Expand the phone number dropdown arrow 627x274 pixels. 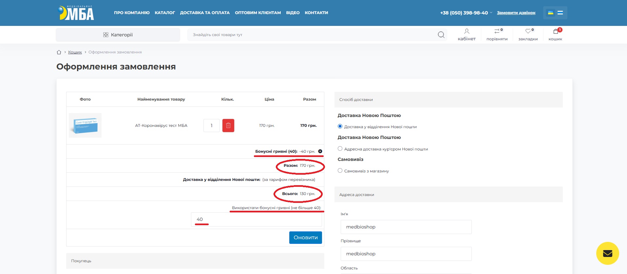coord(491,13)
